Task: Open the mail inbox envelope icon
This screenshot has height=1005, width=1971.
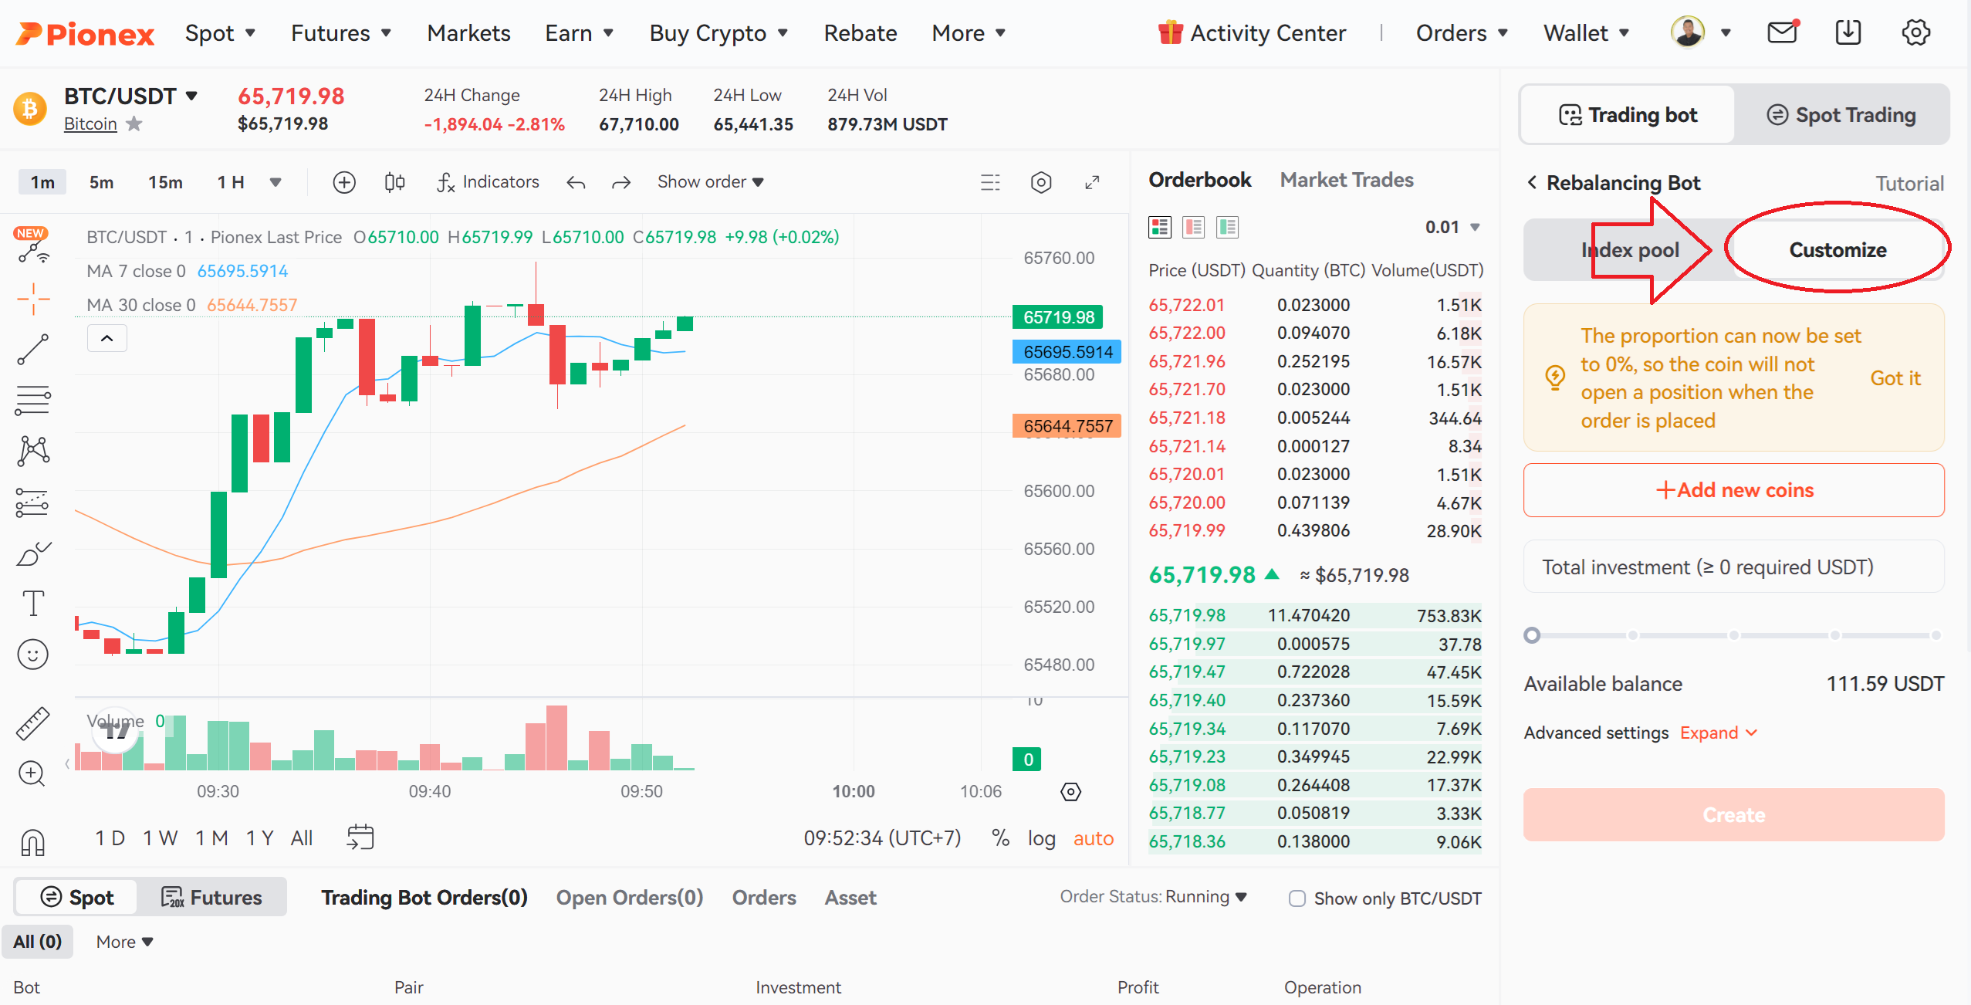Action: (x=1782, y=32)
